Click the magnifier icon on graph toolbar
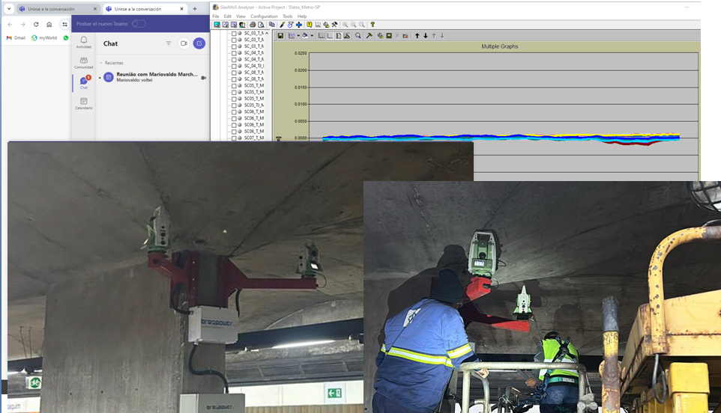 point(358,35)
